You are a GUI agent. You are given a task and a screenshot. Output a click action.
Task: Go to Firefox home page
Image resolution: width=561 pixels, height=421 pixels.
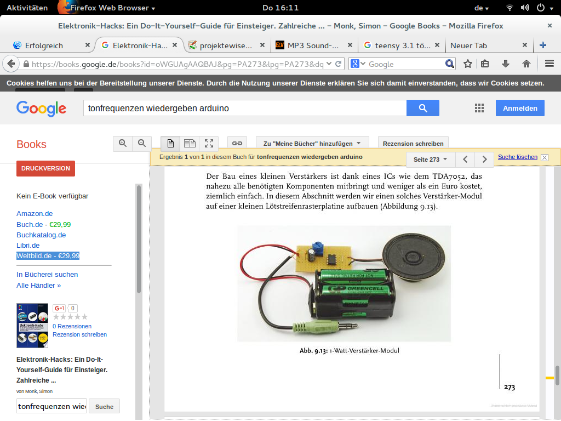(x=526, y=64)
